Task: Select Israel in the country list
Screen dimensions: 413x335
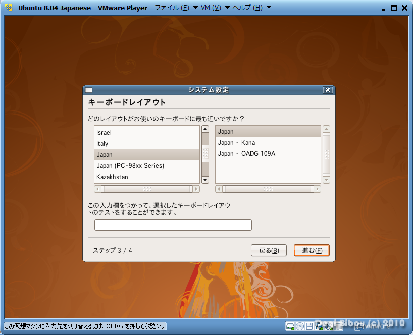Action: click(147, 132)
